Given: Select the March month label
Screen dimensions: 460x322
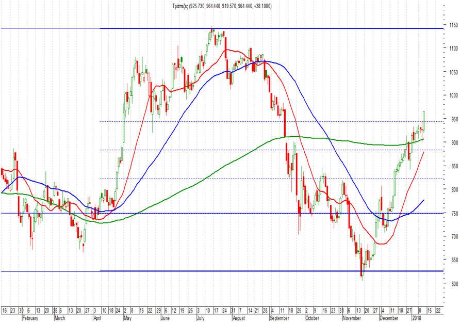Looking at the screenshot, I should (59, 318).
